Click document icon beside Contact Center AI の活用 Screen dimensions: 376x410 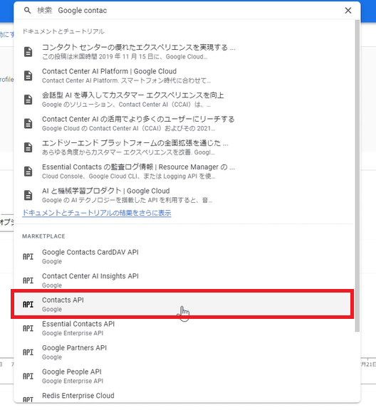(x=28, y=124)
